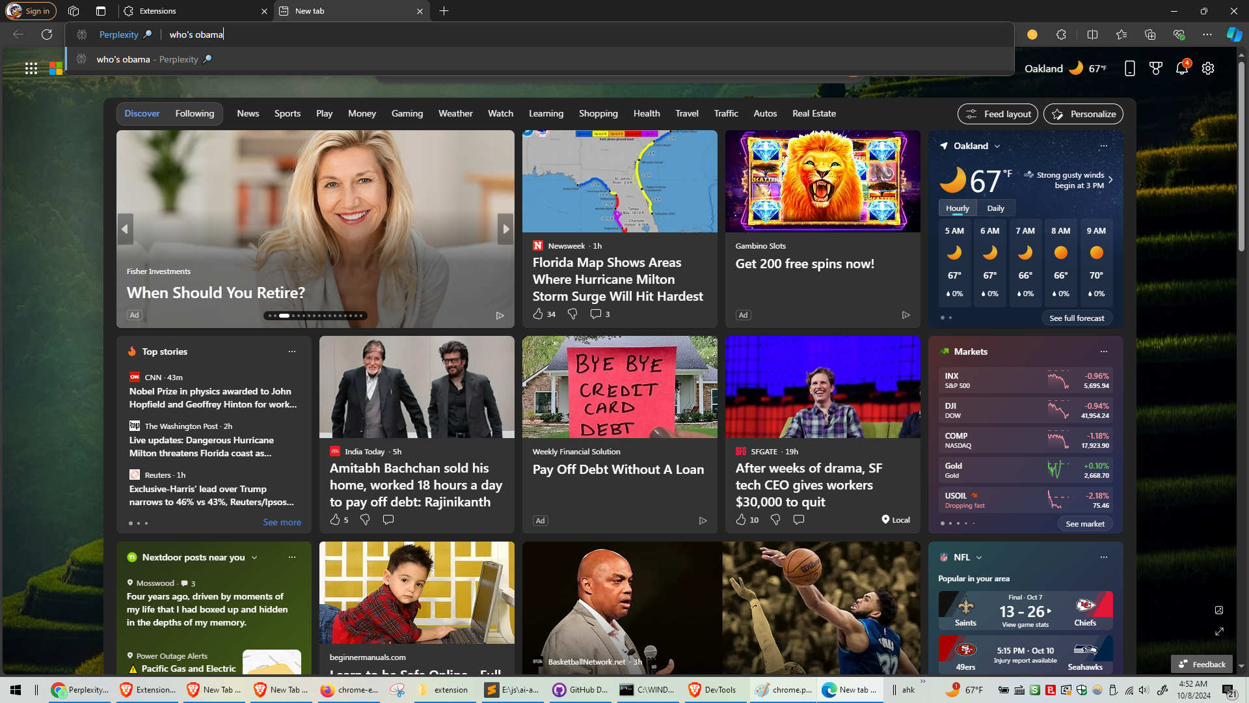Expand Nextdoor posts near you chevron
Viewport: 1249px width, 703px height.
[254, 558]
